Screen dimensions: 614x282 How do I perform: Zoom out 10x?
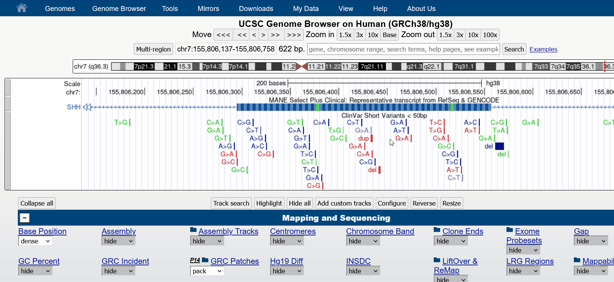click(x=473, y=35)
